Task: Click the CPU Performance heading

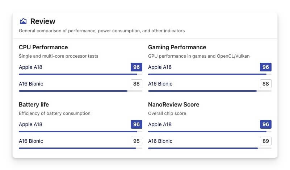Action: tap(43, 47)
